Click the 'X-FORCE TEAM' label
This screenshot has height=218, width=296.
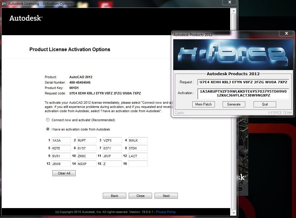(279, 113)
